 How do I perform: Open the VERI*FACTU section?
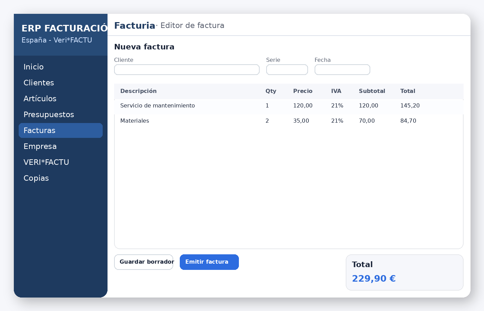coord(46,162)
